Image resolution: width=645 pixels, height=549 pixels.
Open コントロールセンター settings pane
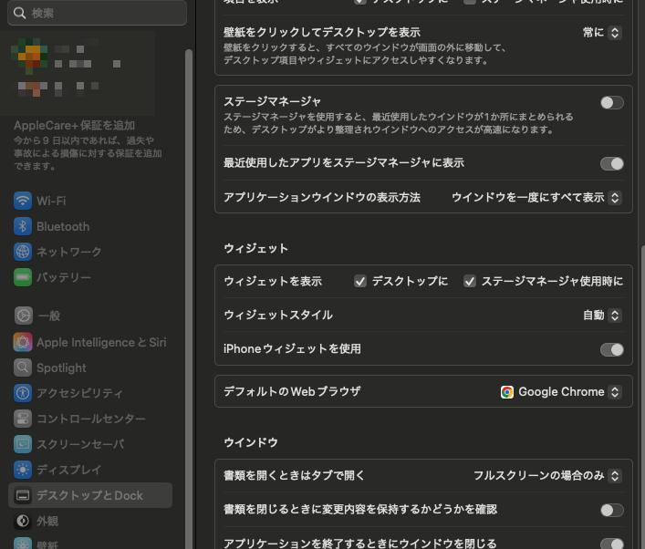click(90, 419)
